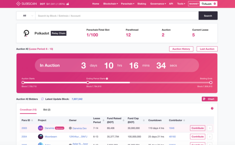Click the Darwinia Dev owner identity icon
235x145 pixels.
pyautogui.click(x=70, y=128)
